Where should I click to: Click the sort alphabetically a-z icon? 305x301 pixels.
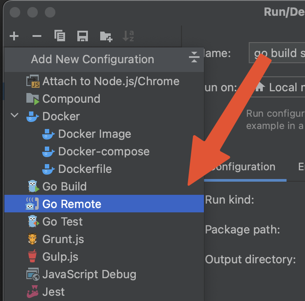point(128,36)
